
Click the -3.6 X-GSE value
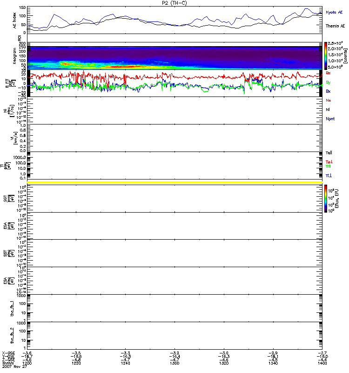click(27, 353)
